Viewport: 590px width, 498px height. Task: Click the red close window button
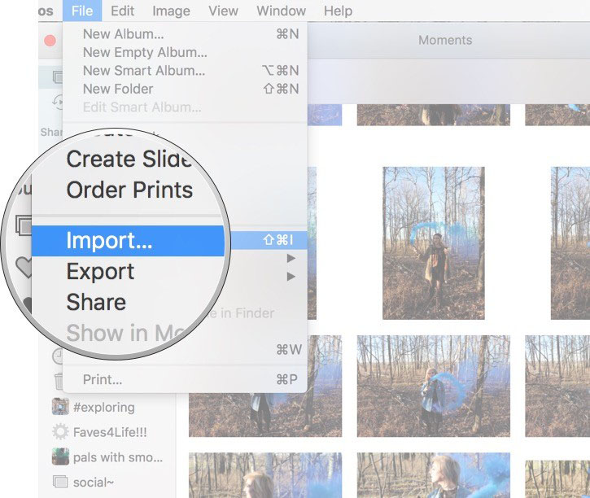click(x=50, y=41)
